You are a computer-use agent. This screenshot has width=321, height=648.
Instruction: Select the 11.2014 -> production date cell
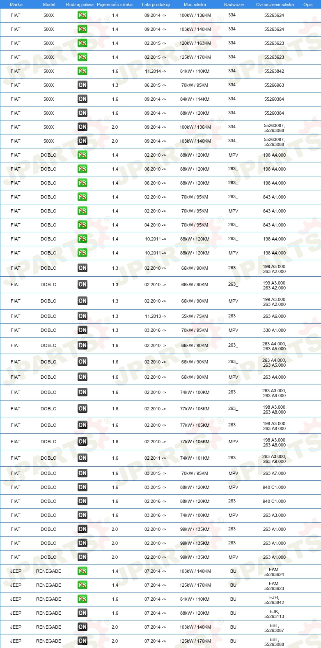pyautogui.click(x=156, y=71)
